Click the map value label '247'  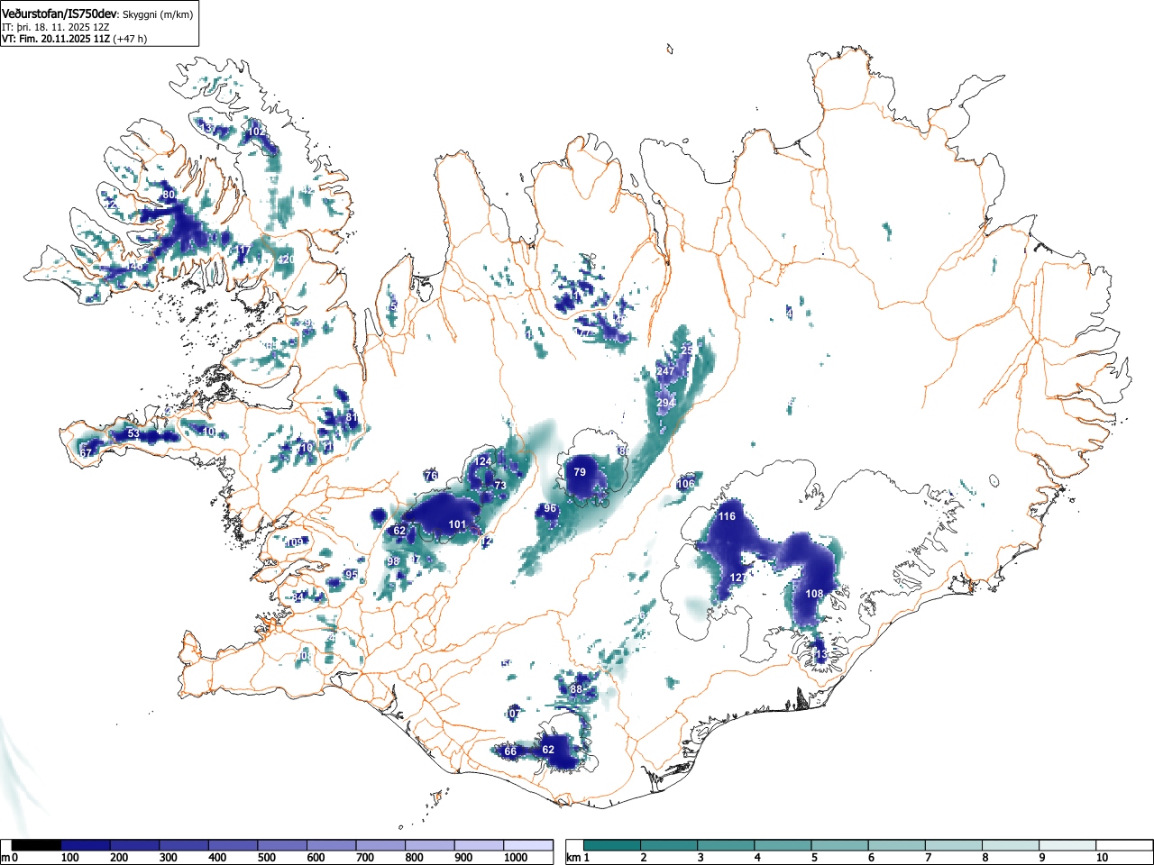[665, 371]
